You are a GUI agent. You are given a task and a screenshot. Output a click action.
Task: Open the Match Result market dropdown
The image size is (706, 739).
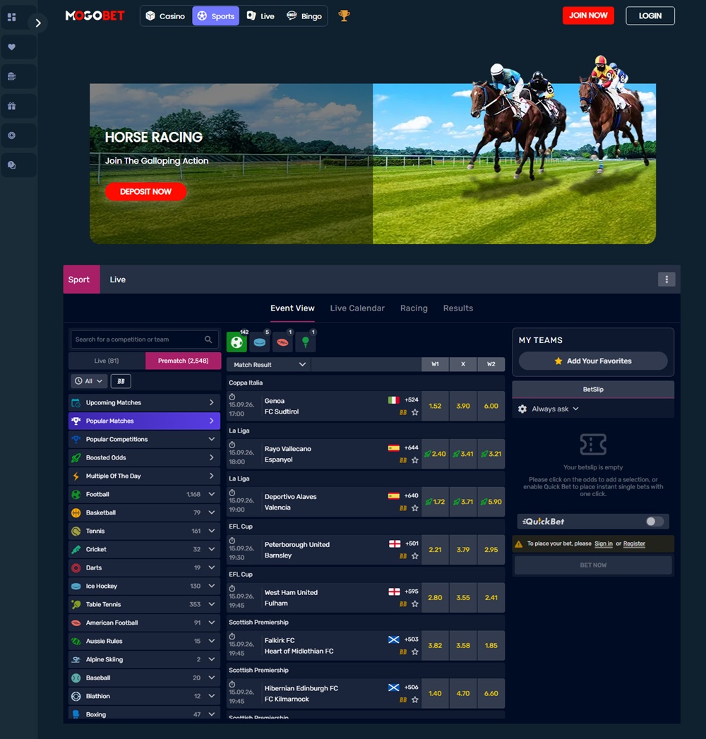click(268, 364)
